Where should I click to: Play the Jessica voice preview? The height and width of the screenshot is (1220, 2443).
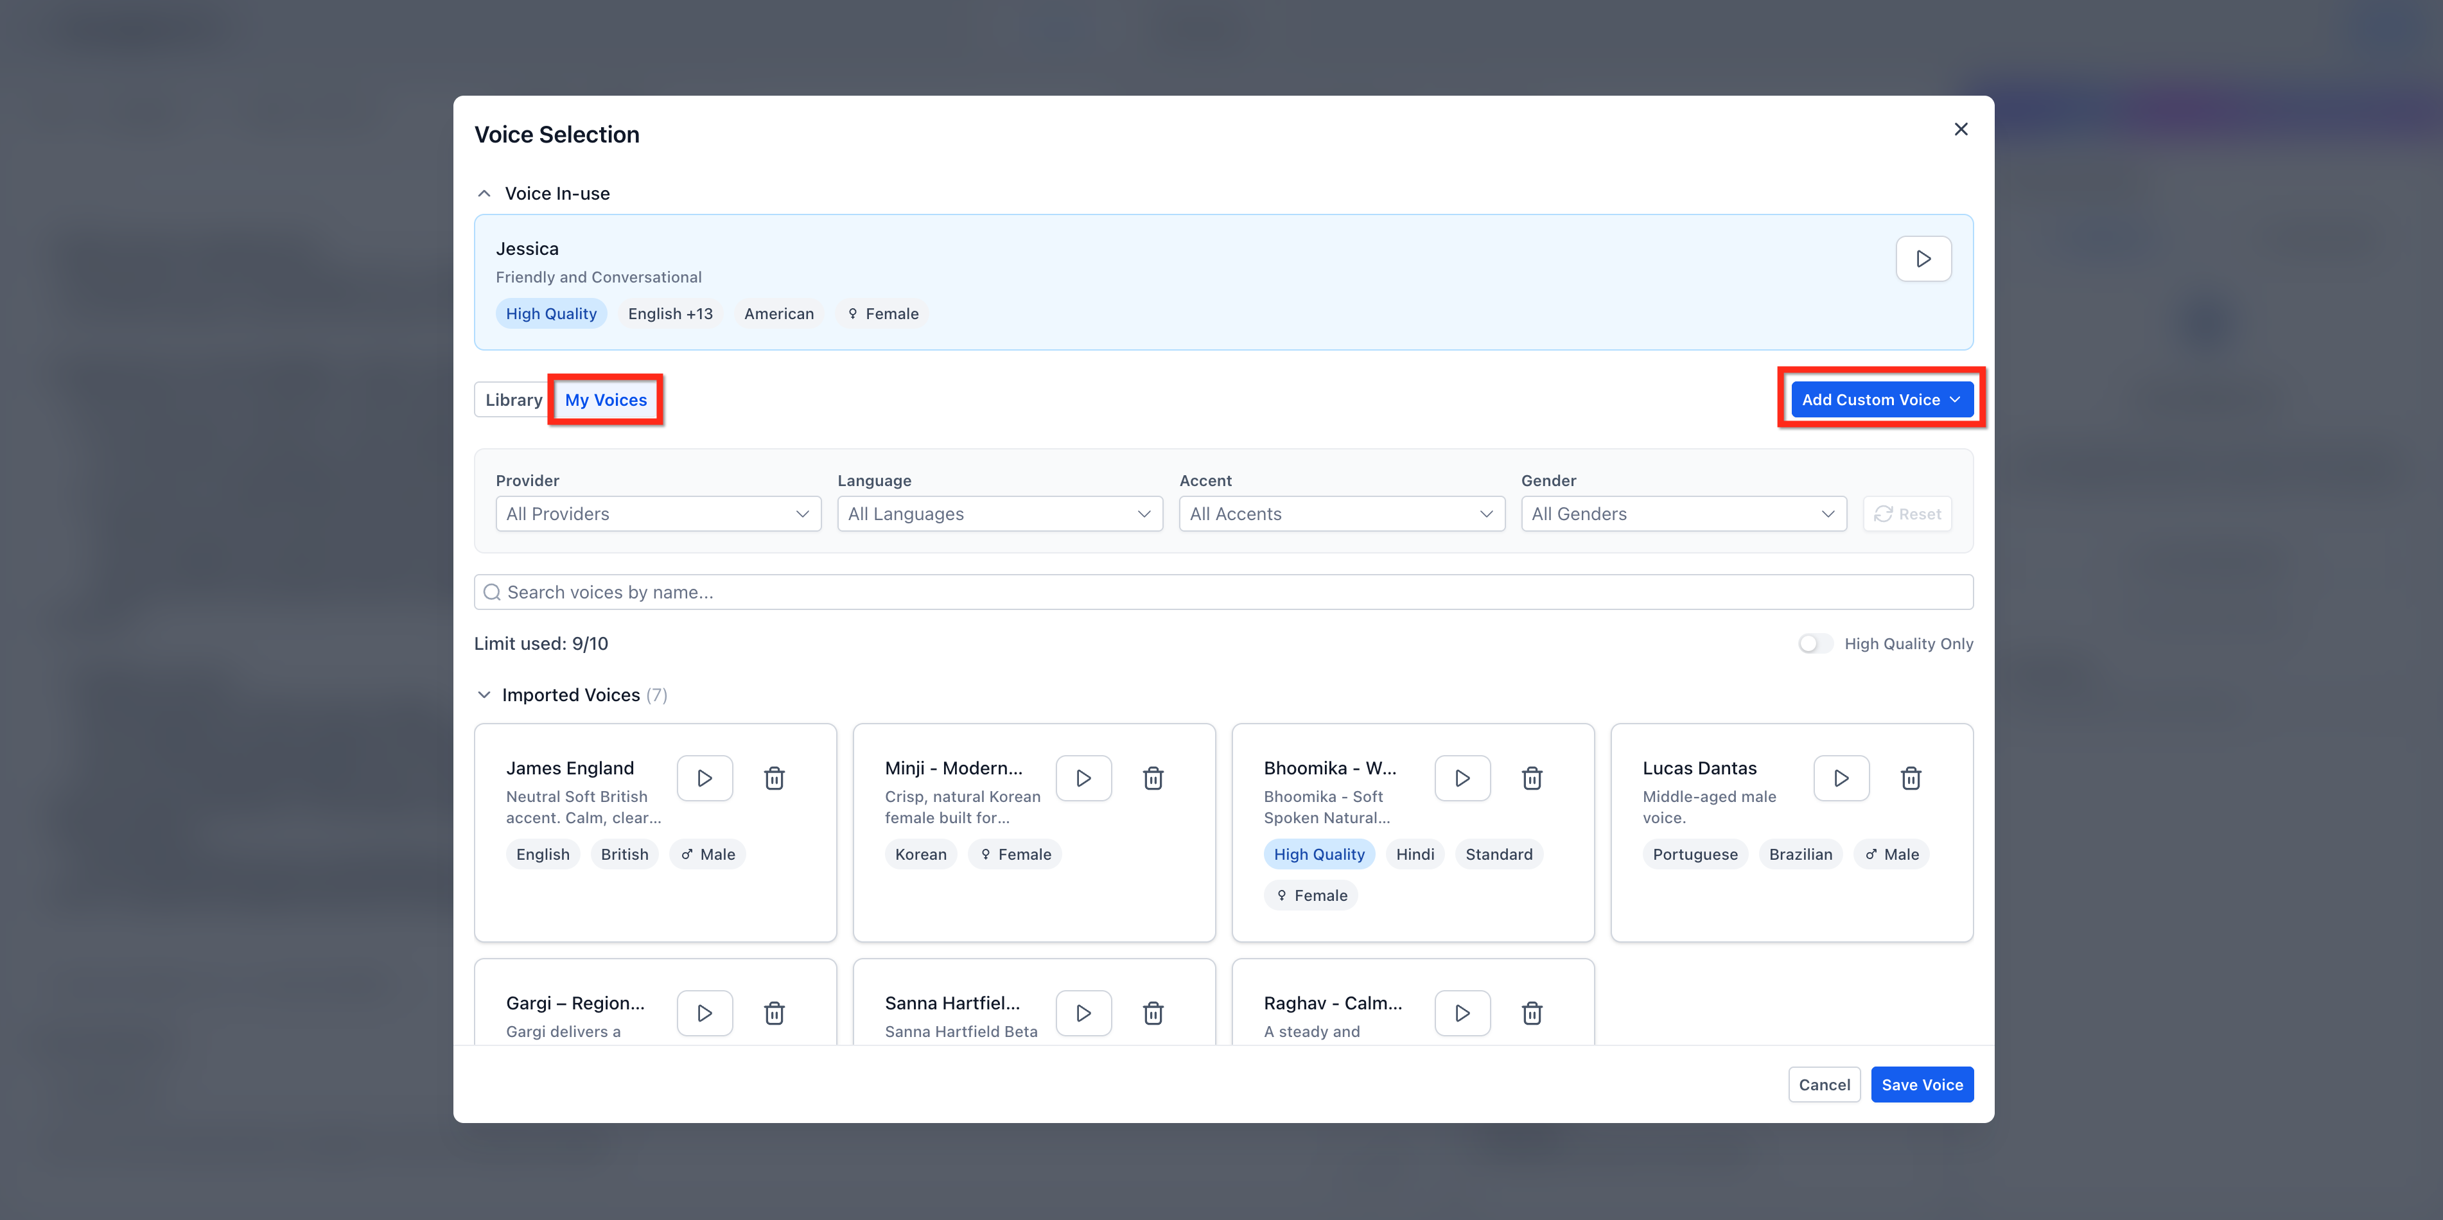tap(1922, 259)
